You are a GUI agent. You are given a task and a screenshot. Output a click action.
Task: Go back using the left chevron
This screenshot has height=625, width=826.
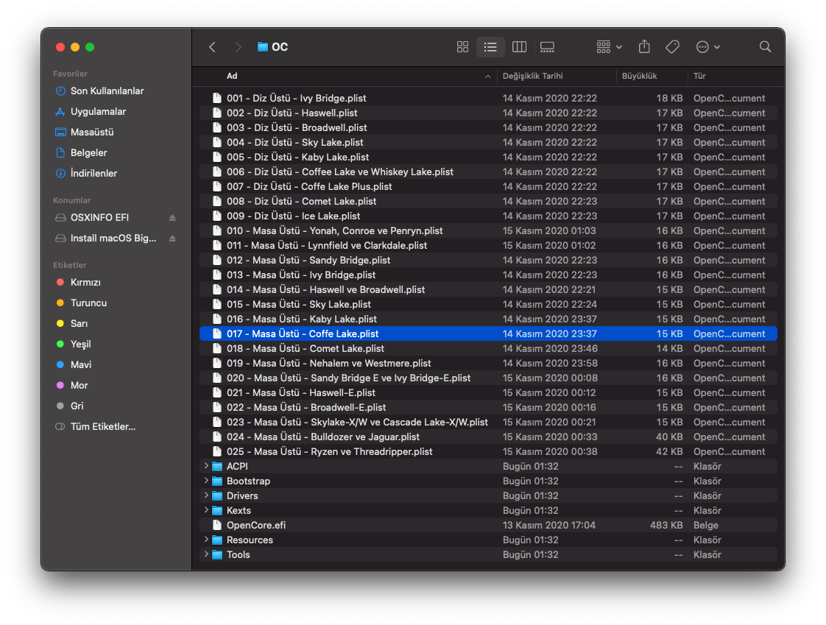pos(213,47)
